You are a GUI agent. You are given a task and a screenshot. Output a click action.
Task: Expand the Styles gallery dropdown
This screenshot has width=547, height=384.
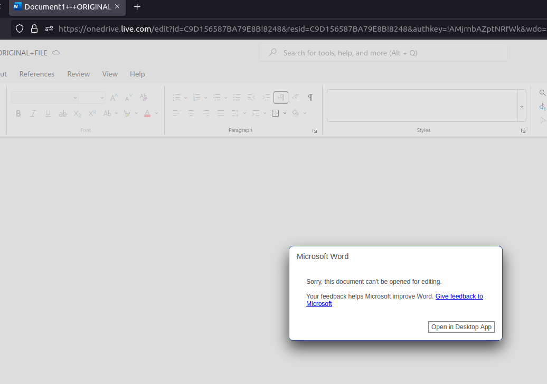[522, 106]
